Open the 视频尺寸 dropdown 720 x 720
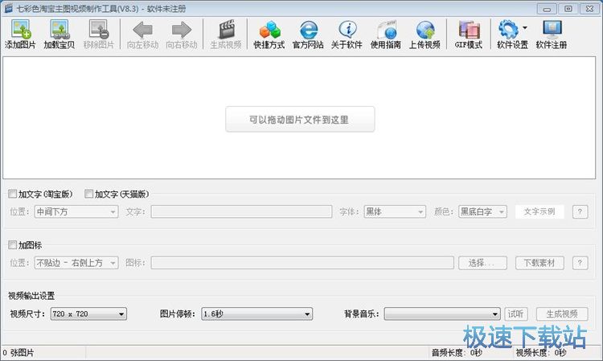Viewport: 603px width, 361px height. (88, 314)
